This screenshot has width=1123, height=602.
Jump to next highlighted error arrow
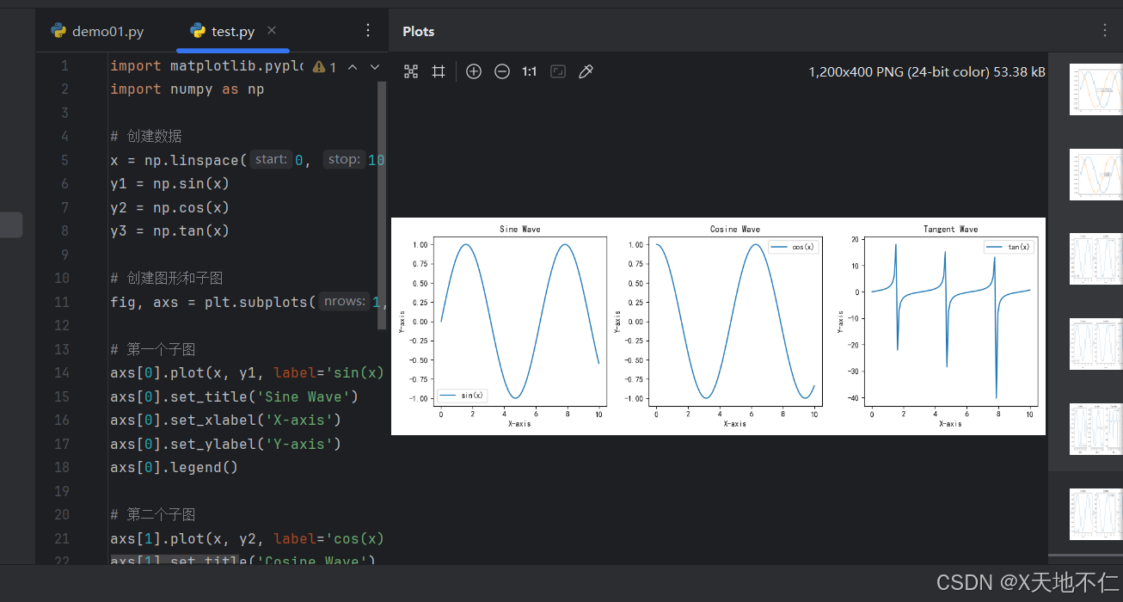point(375,66)
